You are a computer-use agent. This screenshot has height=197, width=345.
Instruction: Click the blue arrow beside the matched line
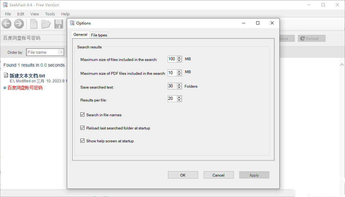[x=5, y=88]
